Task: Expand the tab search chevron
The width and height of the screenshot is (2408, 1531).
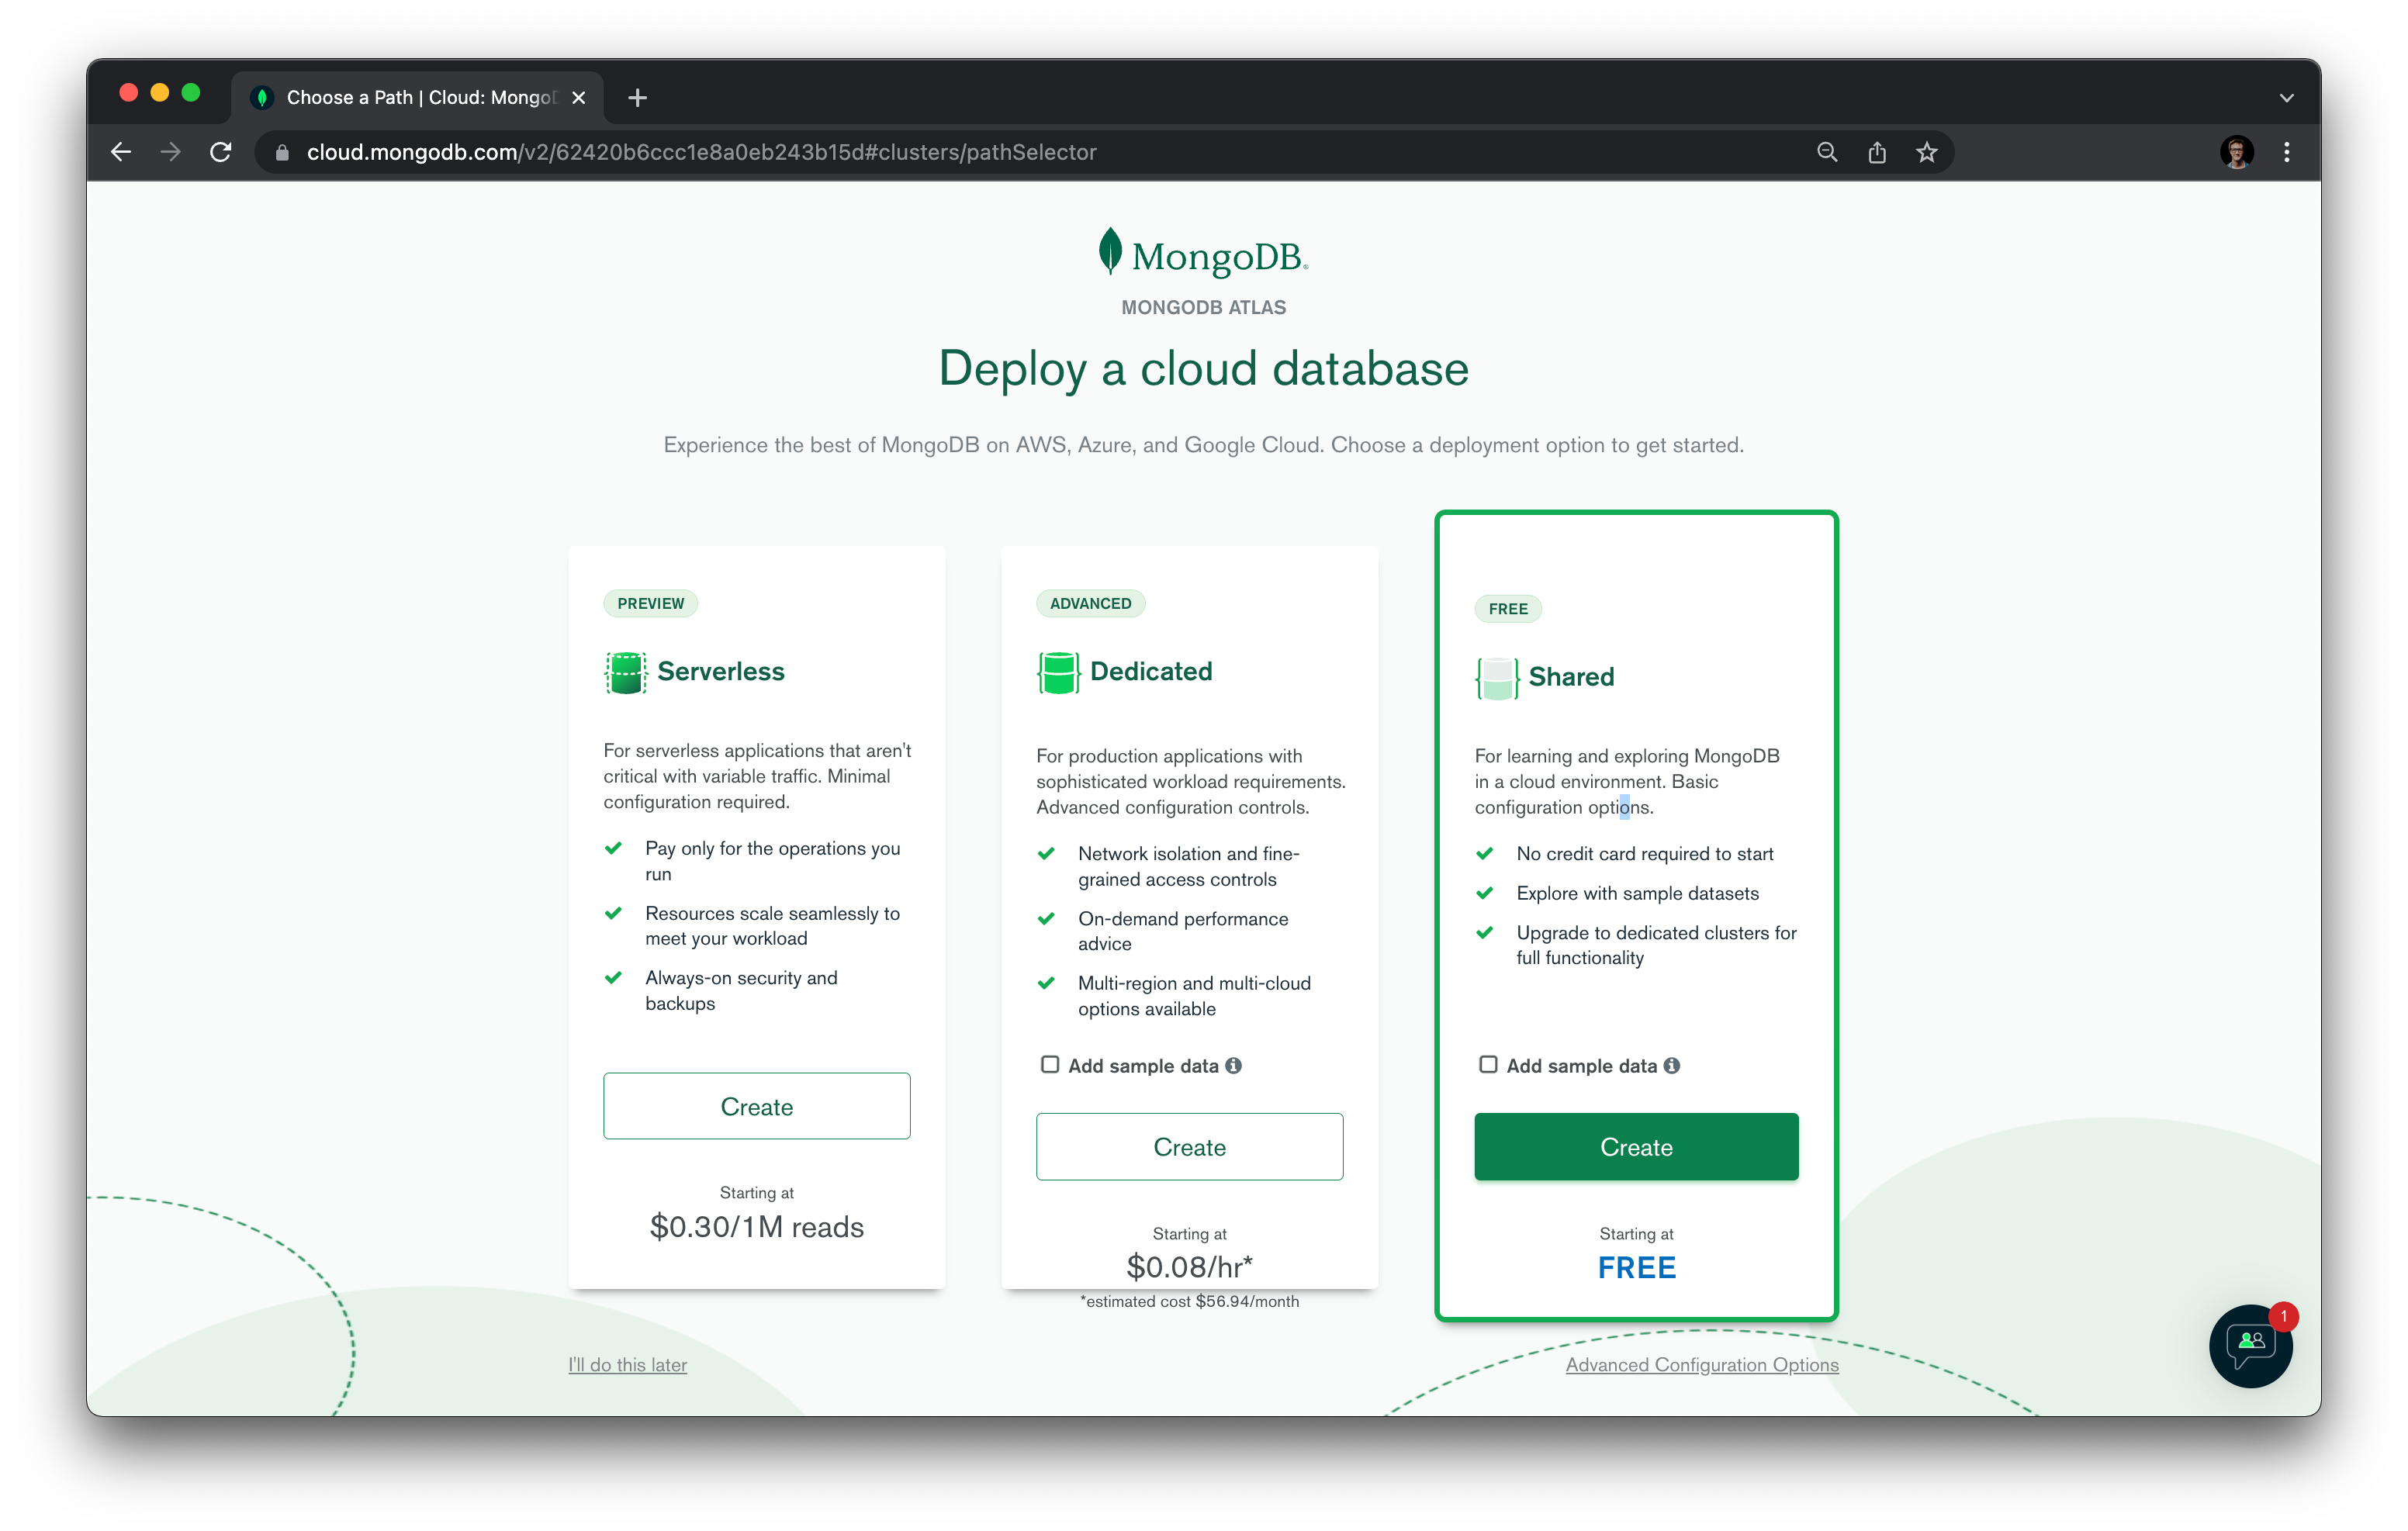Action: (x=2286, y=98)
